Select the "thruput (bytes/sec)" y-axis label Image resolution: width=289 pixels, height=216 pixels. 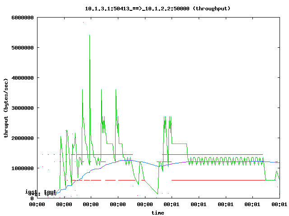7,108
